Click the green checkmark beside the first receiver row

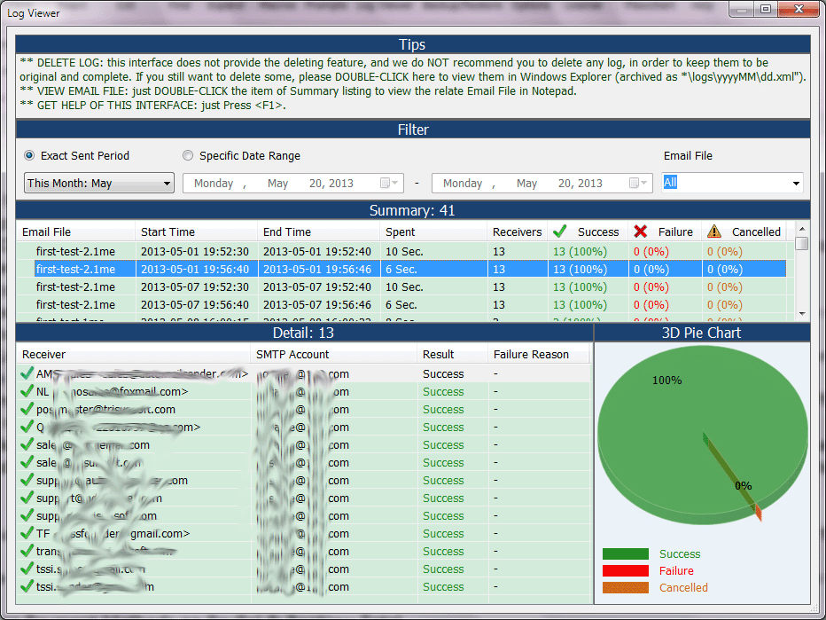tap(27, 374)
